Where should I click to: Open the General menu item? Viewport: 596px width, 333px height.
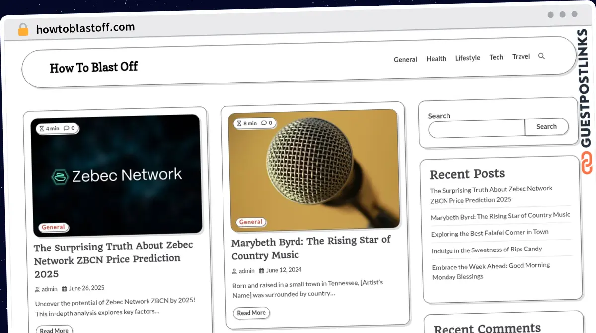pyautogui.click(x=405, y=59)
